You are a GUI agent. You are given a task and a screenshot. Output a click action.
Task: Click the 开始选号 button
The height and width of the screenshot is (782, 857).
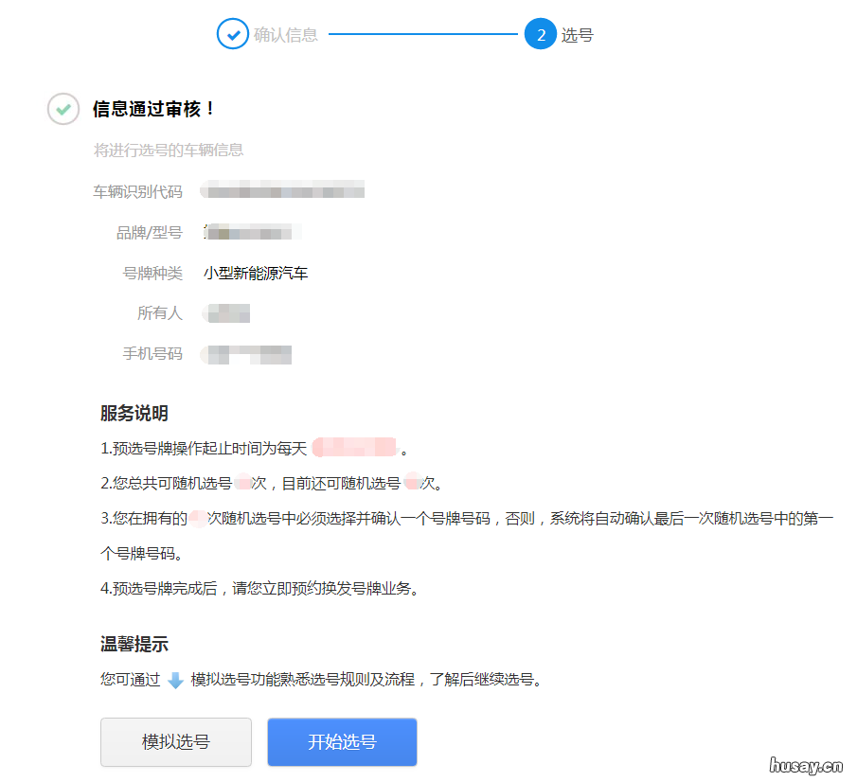point(342,742)
